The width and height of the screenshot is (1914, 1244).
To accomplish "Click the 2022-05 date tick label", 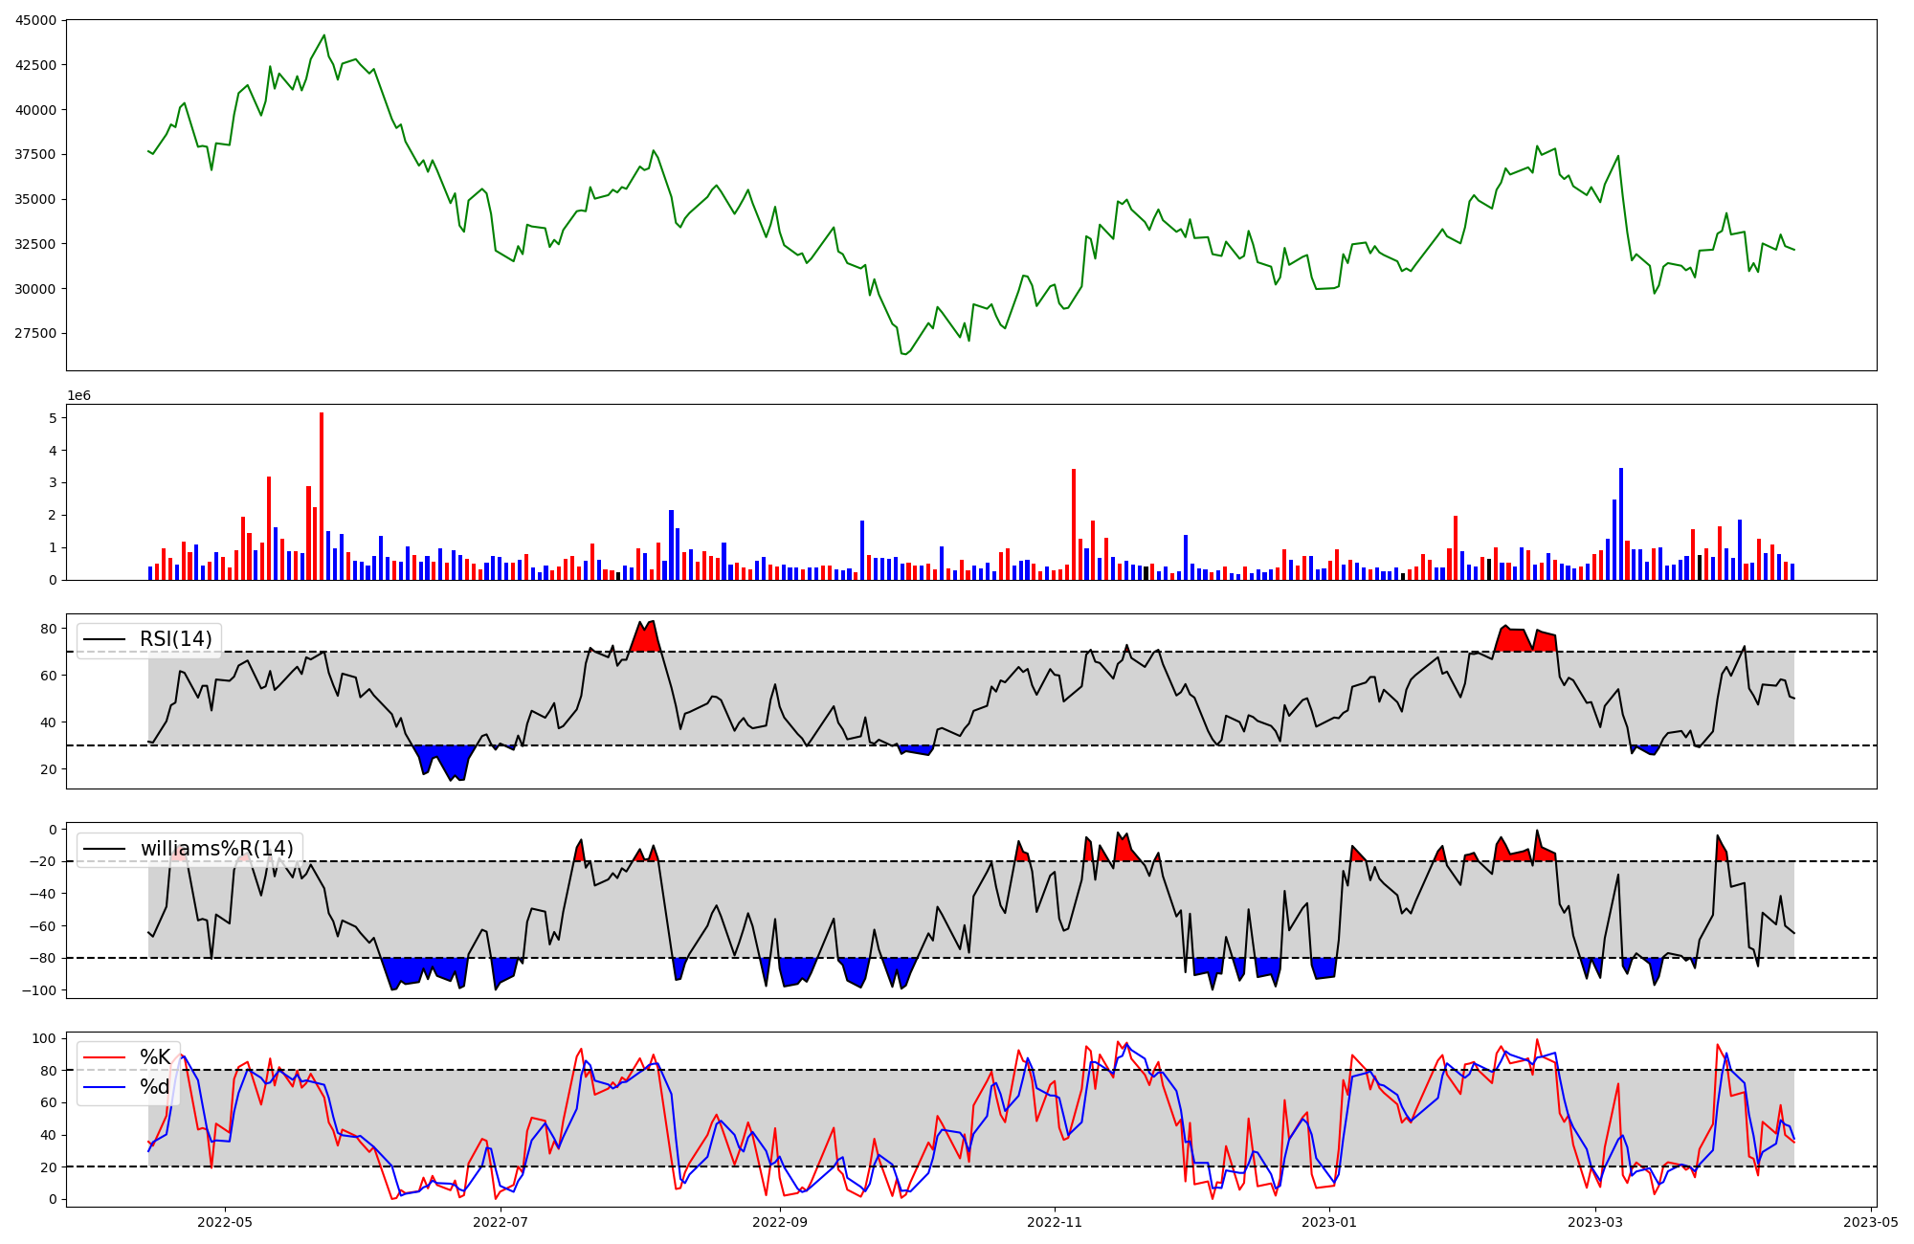I will [x=225, y=1222].
